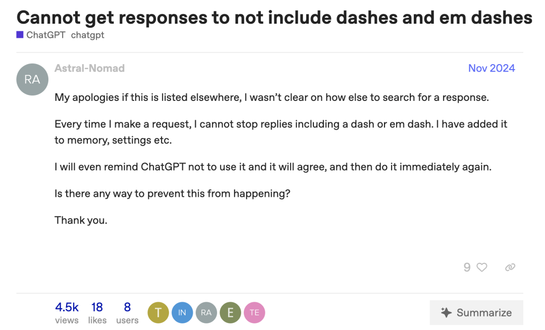Click the Nov 2024 post date
545x330 pixels.
point(491,68)
